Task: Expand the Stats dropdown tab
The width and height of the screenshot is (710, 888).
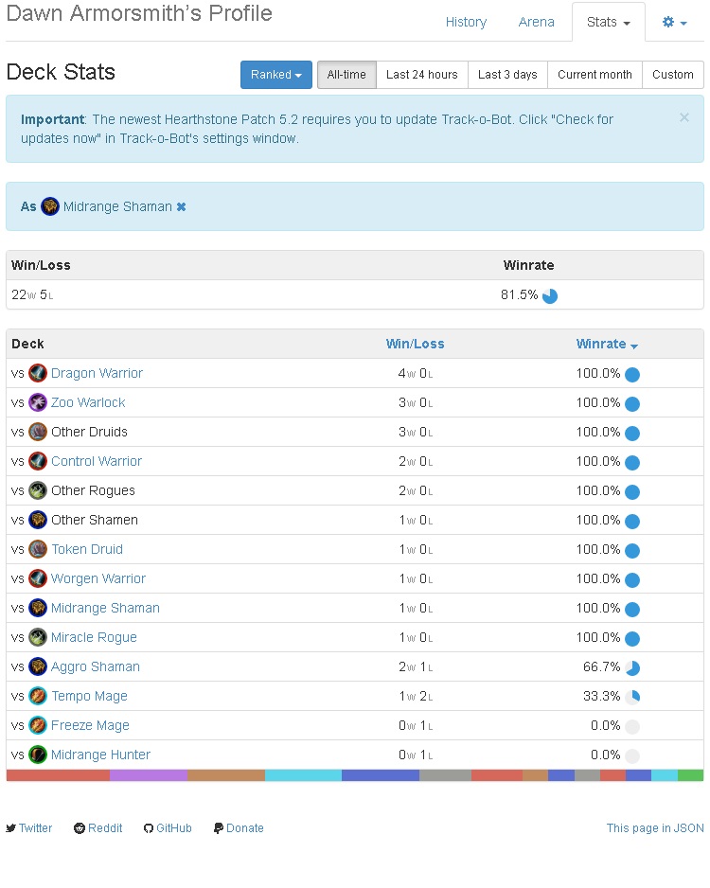Action: point(608,22)
